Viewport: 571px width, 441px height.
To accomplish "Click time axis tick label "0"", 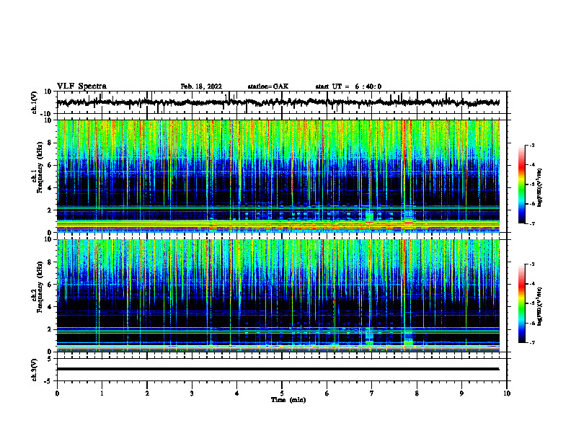I will pyautogui.click(x=57, y=393).
